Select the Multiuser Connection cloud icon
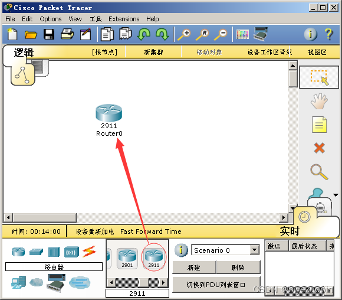The height and width of the screenshot is (300, 342). (x=80, y=282)
